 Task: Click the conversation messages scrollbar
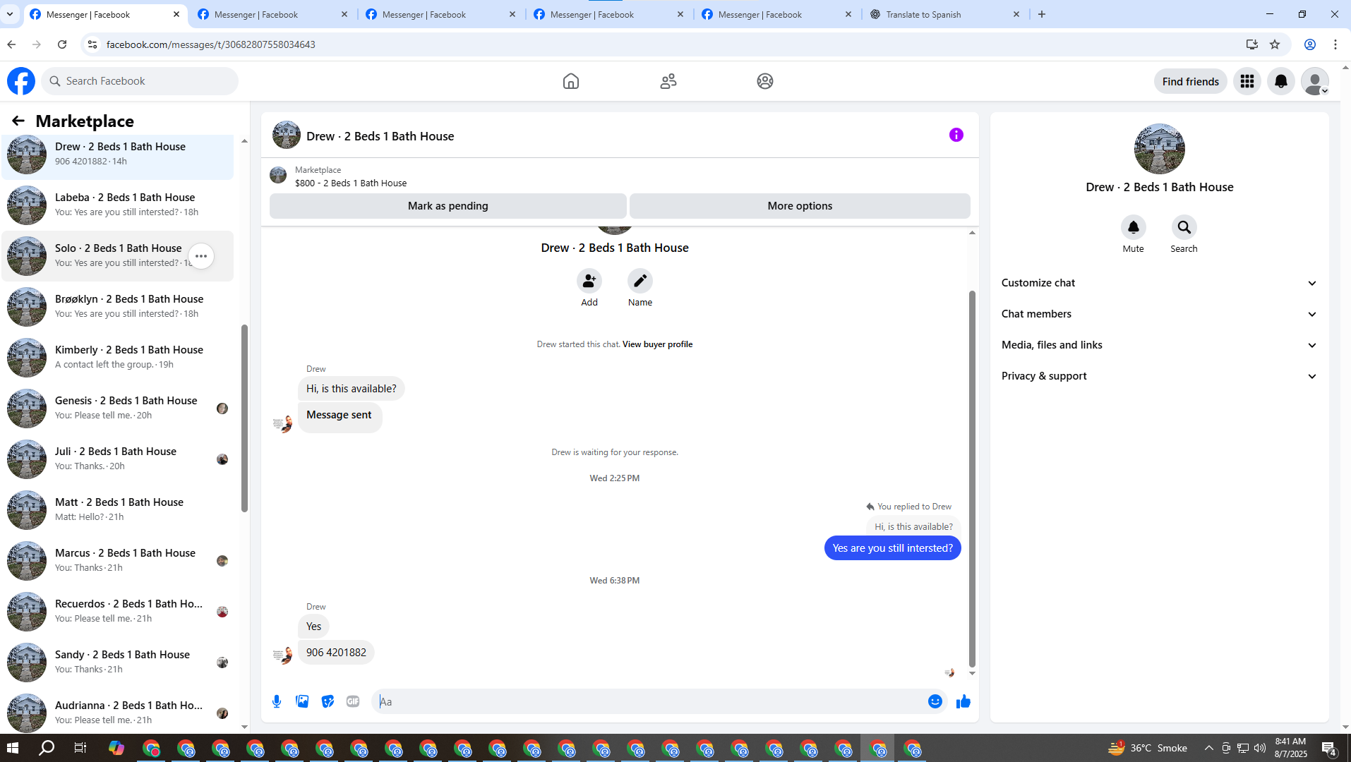[x=972, y=478]
